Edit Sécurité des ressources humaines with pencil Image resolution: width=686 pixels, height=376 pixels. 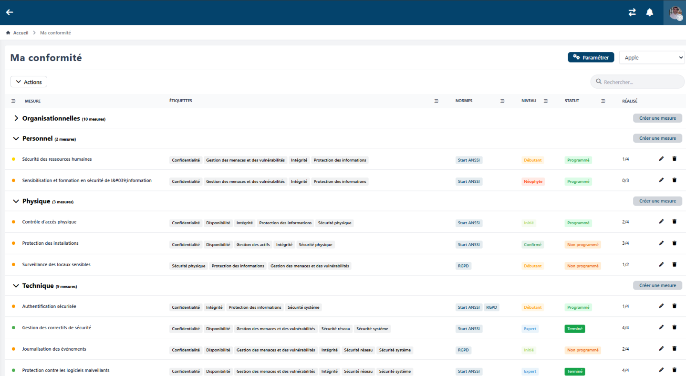661,159
